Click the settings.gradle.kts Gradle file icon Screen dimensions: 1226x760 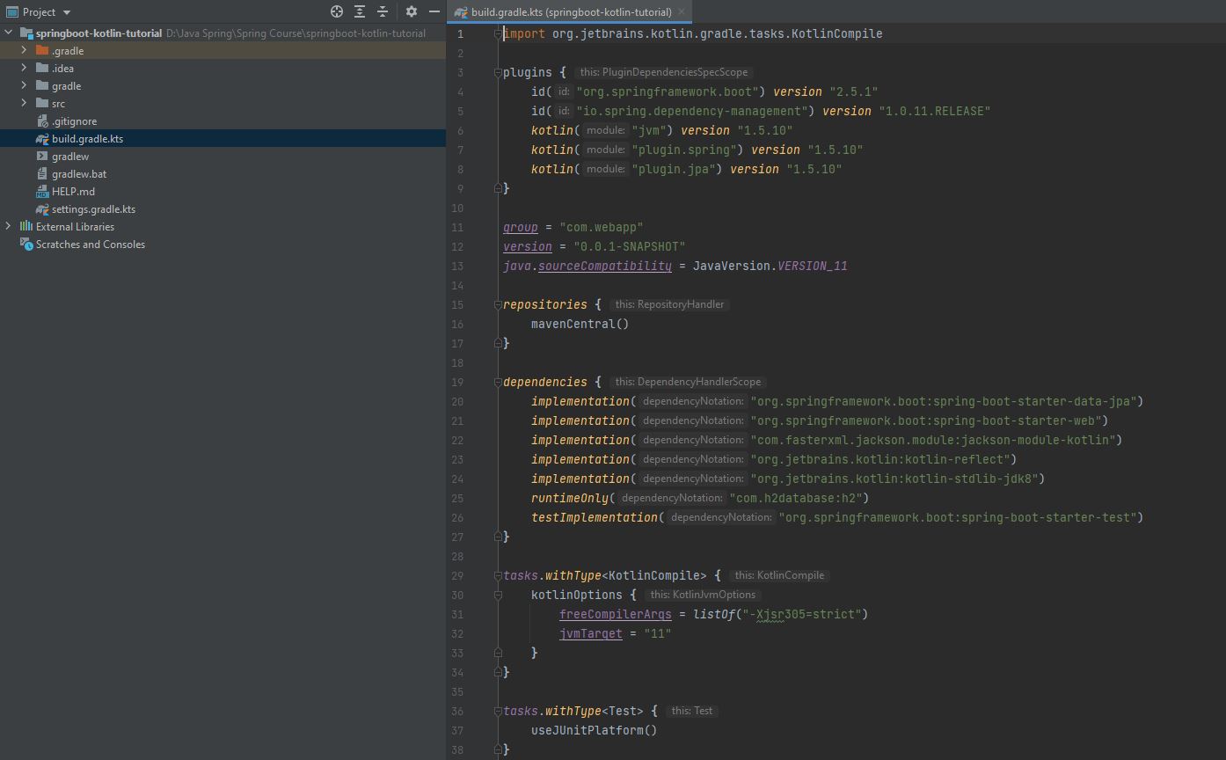point(42,209)
